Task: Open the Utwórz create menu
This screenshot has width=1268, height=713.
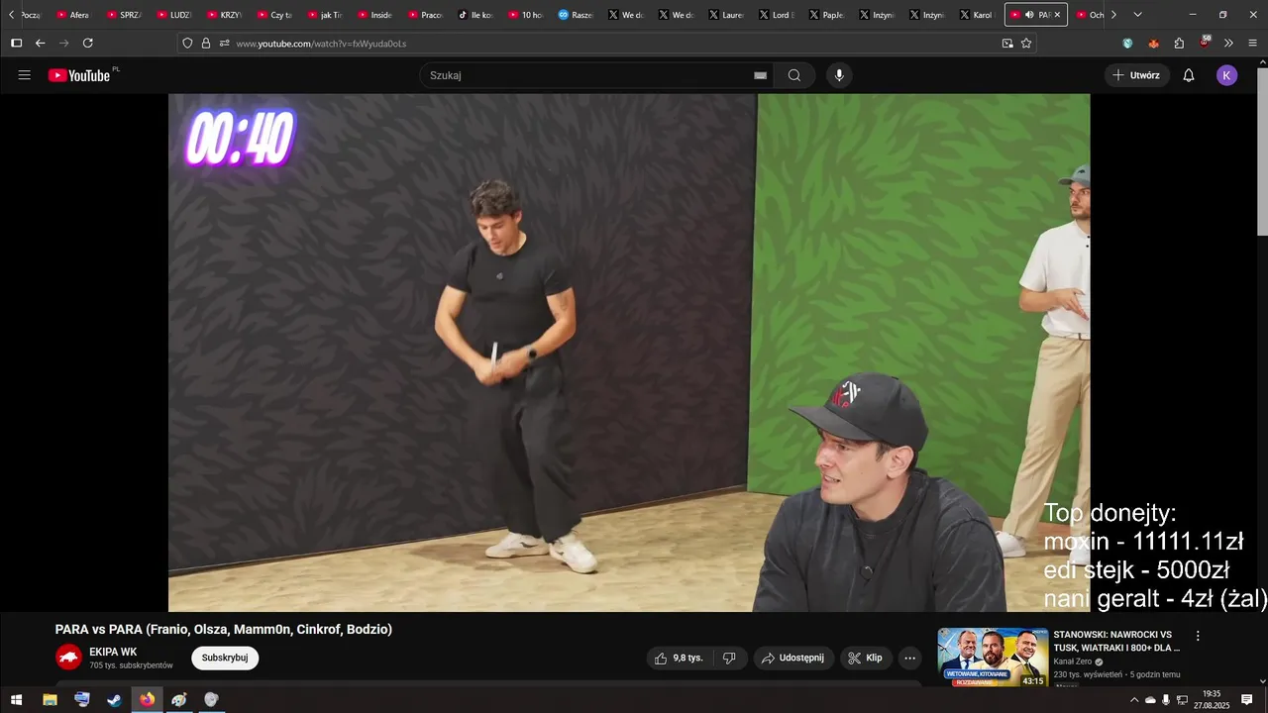Action: click(x=1136, y=75)
